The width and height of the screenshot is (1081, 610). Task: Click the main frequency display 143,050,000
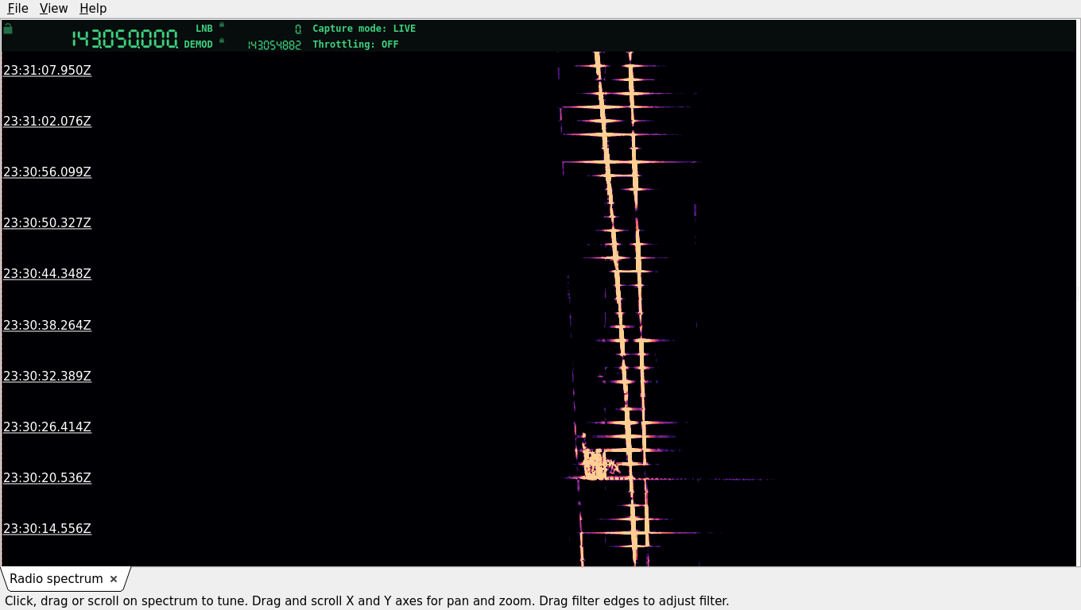[x=125, y=39]
